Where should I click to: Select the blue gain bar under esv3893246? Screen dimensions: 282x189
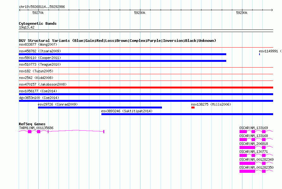pyautogui.click(x=187, y=114)
